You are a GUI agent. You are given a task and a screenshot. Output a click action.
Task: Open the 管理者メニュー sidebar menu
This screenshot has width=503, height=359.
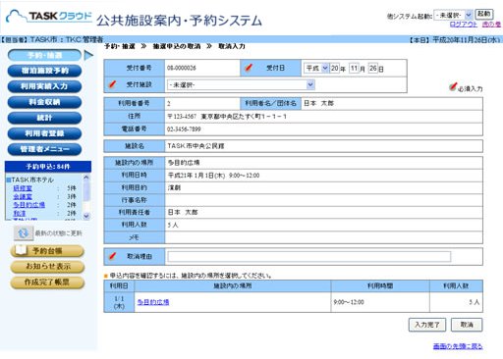pos(44,149)
